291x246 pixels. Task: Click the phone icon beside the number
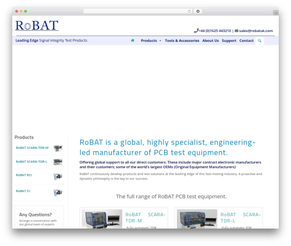(196, 31)
